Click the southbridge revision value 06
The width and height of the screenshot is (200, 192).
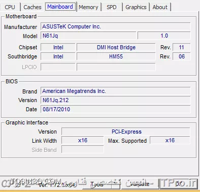[181, 56]
